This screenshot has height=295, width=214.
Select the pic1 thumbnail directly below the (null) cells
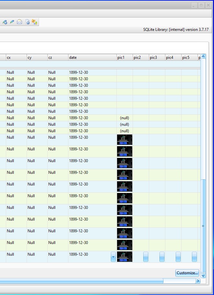[x=125, y=140]
